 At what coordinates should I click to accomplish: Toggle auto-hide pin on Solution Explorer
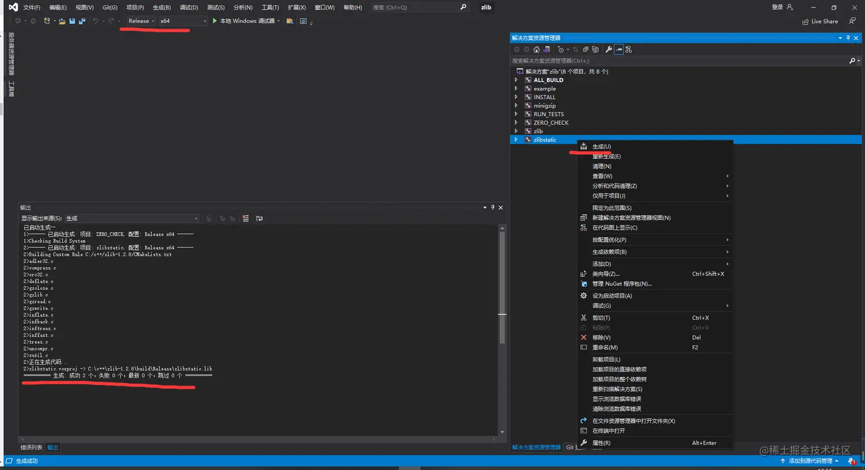click(848, 38)
